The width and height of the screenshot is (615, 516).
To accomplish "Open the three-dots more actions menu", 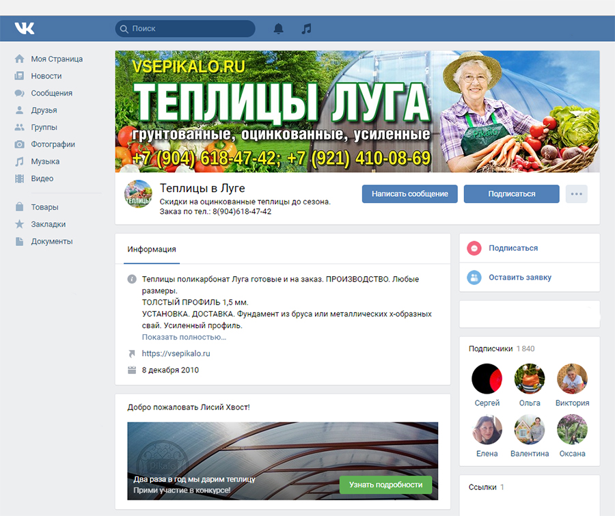I will point(577,194).
